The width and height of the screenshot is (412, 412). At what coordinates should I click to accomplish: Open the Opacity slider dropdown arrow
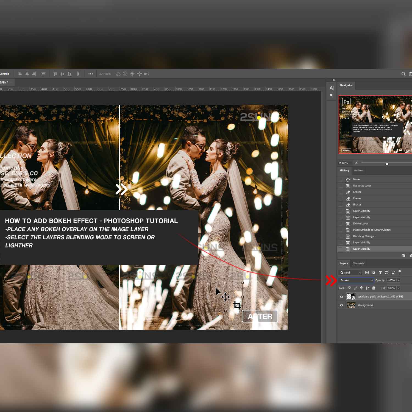[x=399, y=280]
